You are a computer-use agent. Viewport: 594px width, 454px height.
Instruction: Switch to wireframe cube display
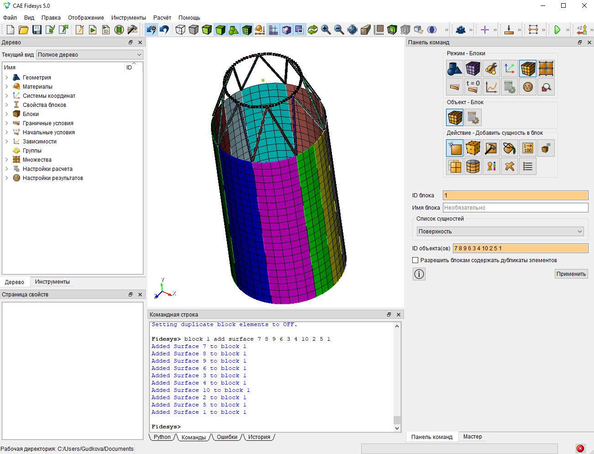180,30
